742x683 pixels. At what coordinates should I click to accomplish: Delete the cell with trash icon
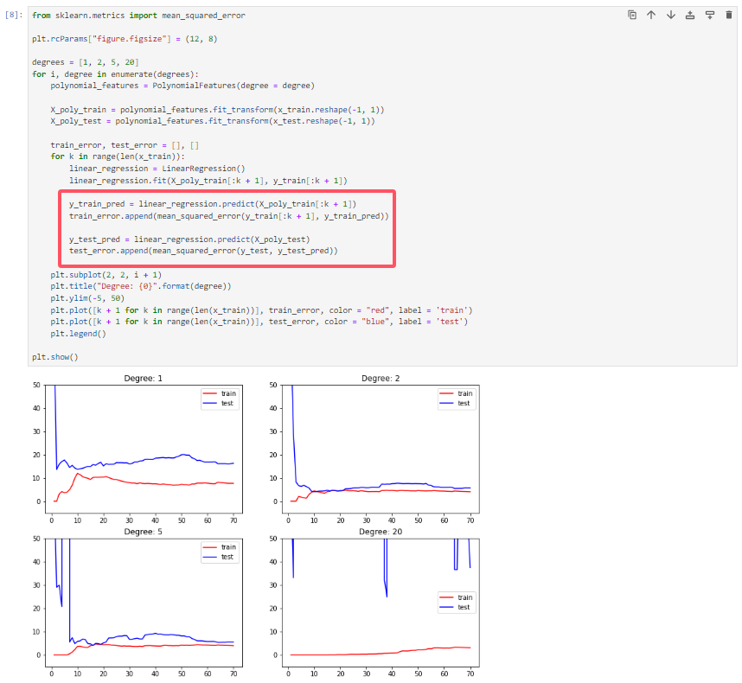(729, 16)
